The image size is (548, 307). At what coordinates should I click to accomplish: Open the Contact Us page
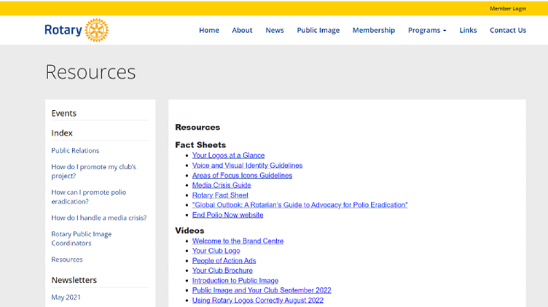pyautogui.click(x=507, y=31)
